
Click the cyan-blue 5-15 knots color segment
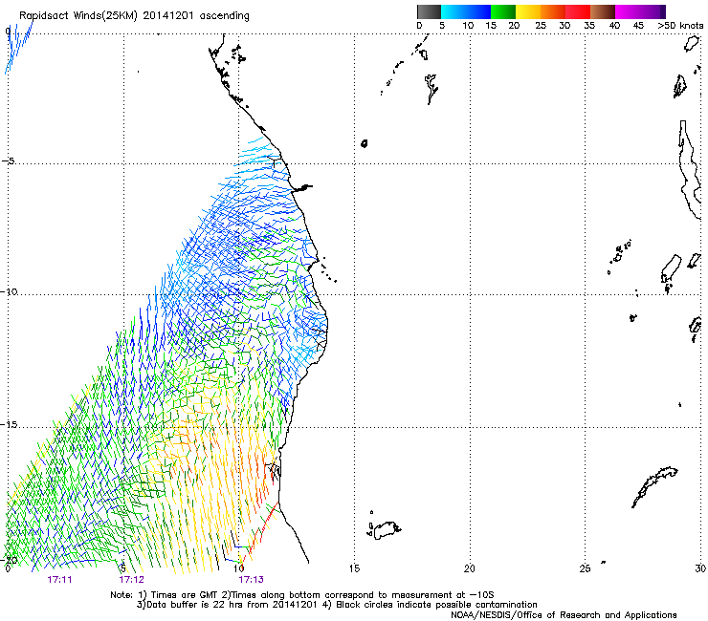[x=466, y=11]
